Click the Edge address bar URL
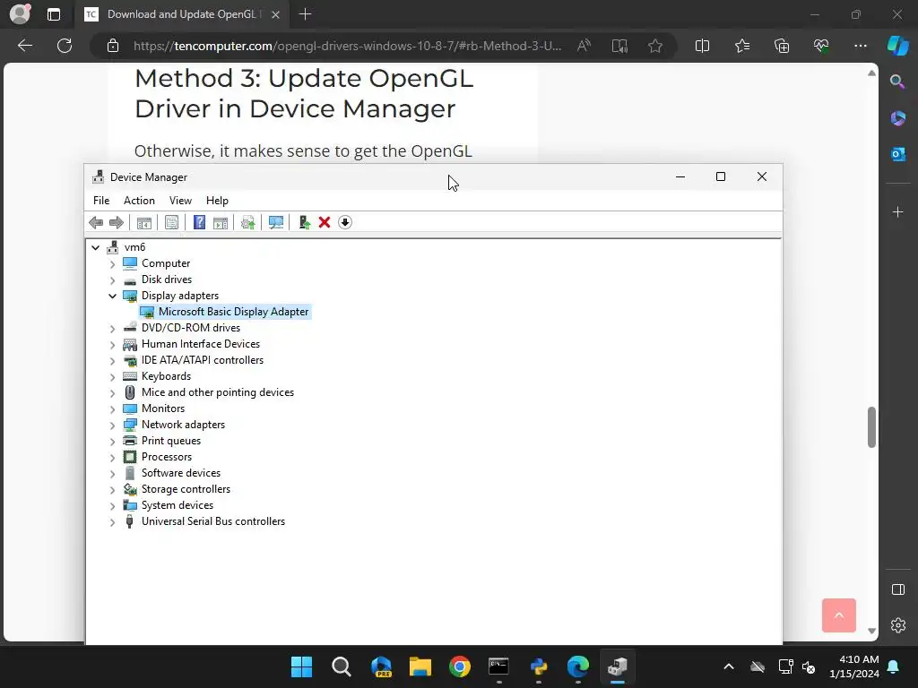Viewport: 918px width, 688px height. pyautogui.click(x=347, y=46)
